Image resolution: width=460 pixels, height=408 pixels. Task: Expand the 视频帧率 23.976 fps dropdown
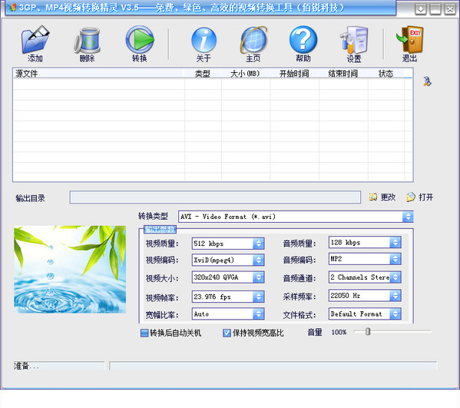(x=258, y=297)
